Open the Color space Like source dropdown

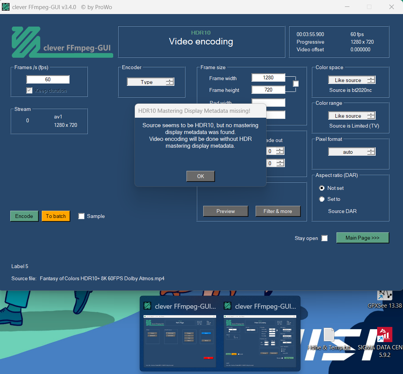tap(352, 80)
